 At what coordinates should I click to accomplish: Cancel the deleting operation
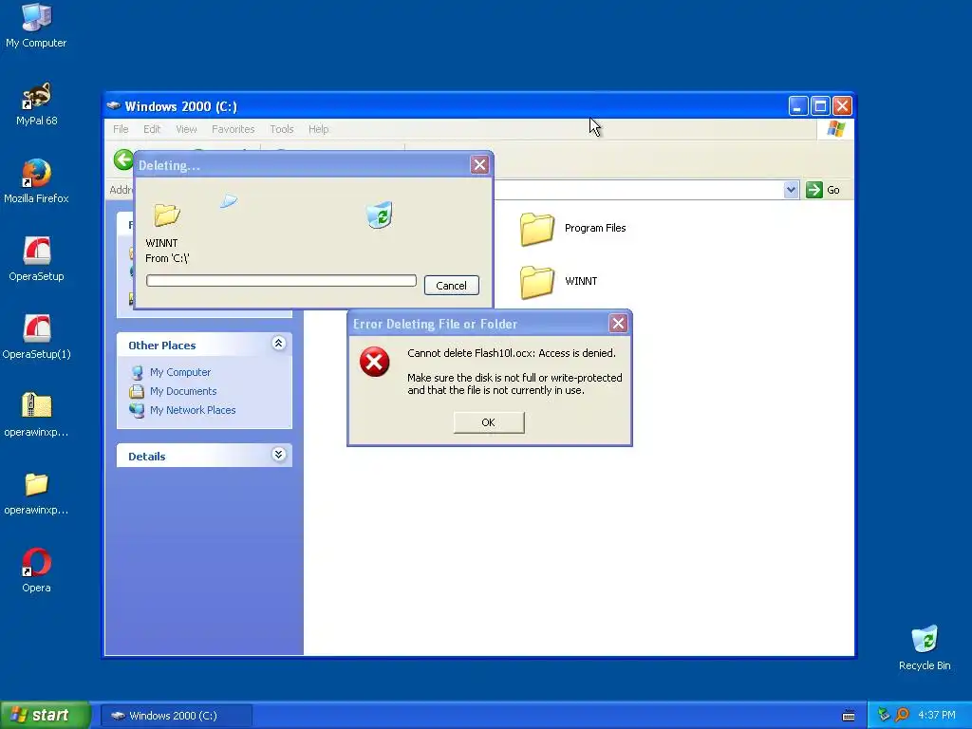(451, 285)
